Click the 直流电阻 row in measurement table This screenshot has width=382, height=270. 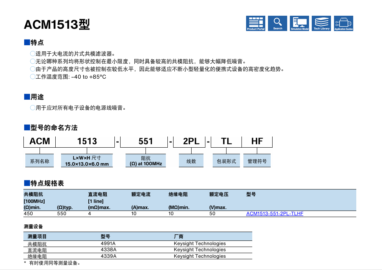click(x=138, y=250)
